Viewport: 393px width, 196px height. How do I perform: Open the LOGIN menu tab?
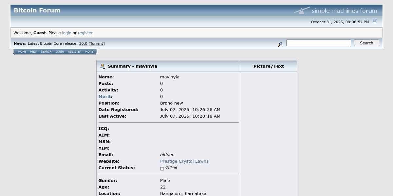coord(60,52)
